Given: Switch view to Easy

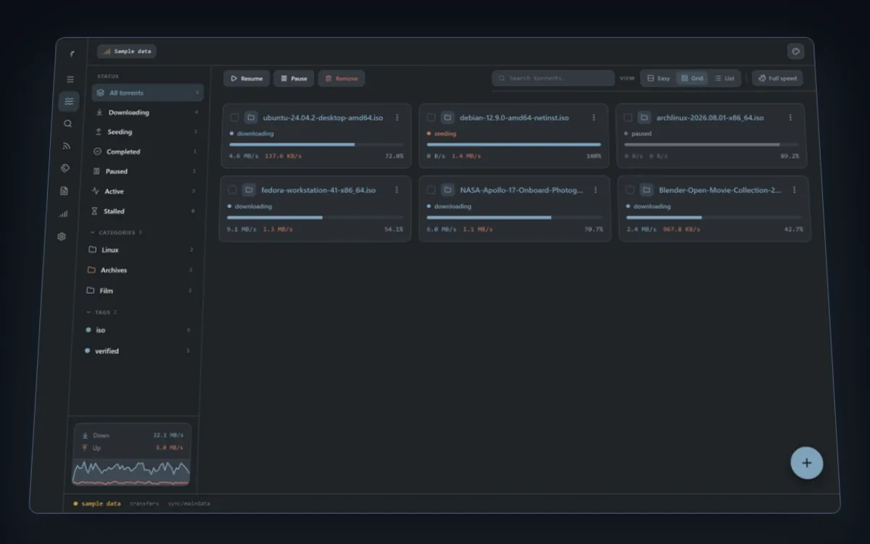Looking at the screenshot, I should point(658,78).
